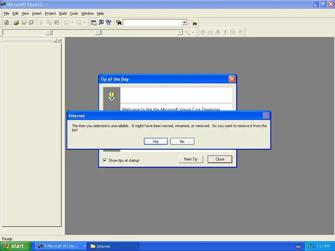Expand the WizardBar filter combo box
The width and height of the screenshot is (335, 251).
coord(98,32)
